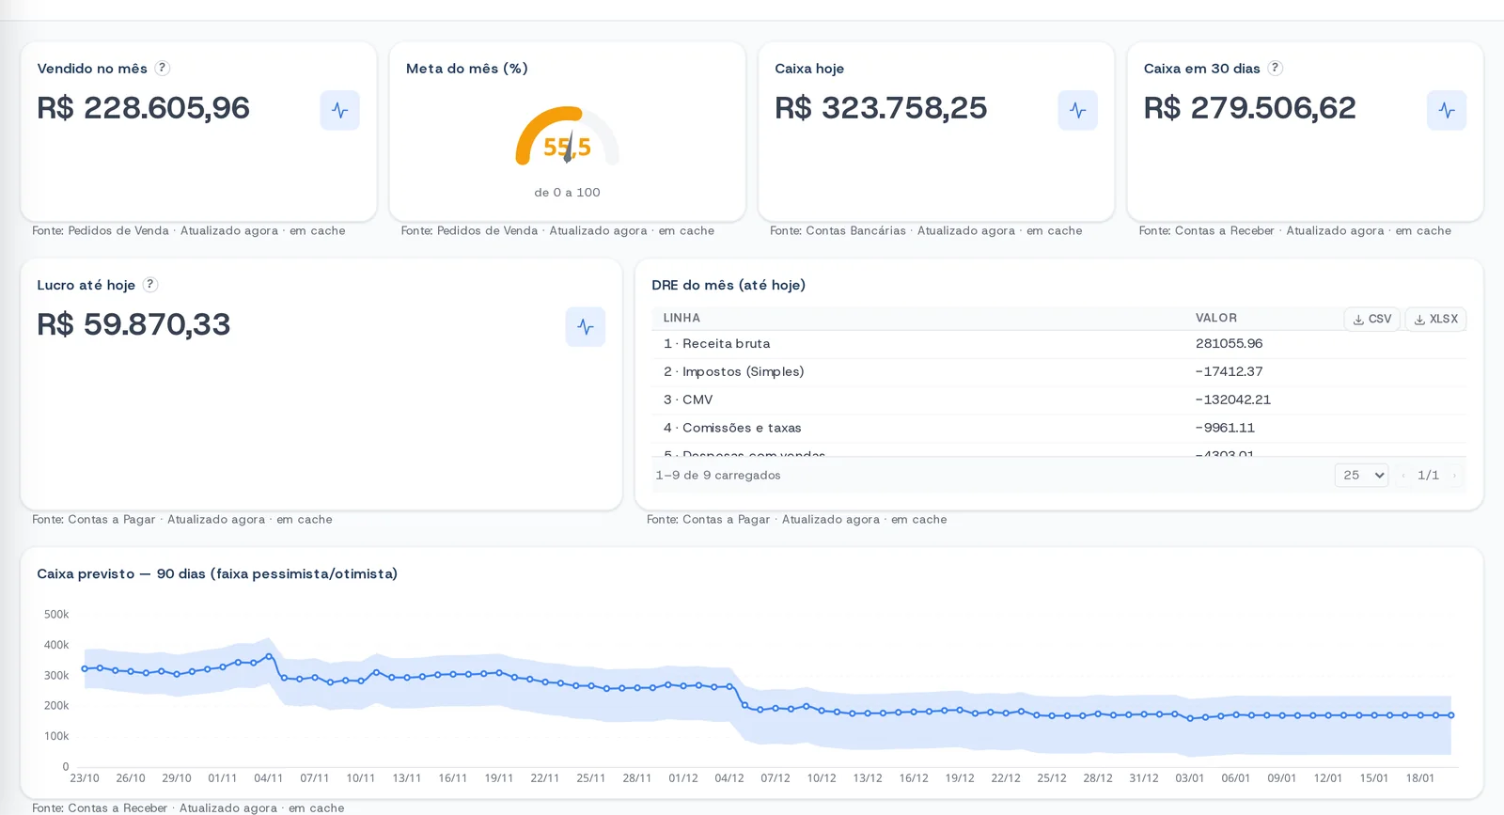Image resolution: width=1504 pixels, height=815 pixels.
Task: Click the 18/01 date label on the chart axis
Action: (x=1420, y=778)
